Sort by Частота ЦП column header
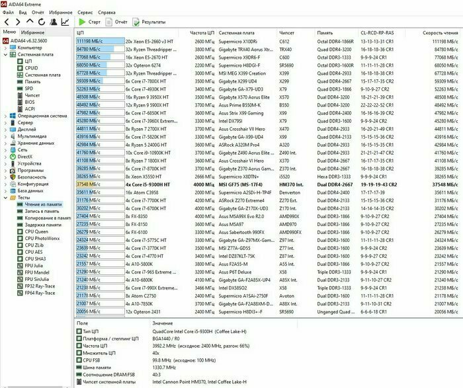Screen dimensions: 463x388 202,32
